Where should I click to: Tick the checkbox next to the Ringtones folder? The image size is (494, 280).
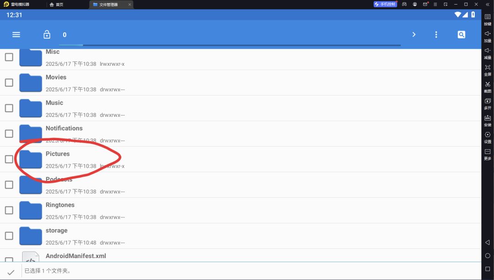[9, 210]
